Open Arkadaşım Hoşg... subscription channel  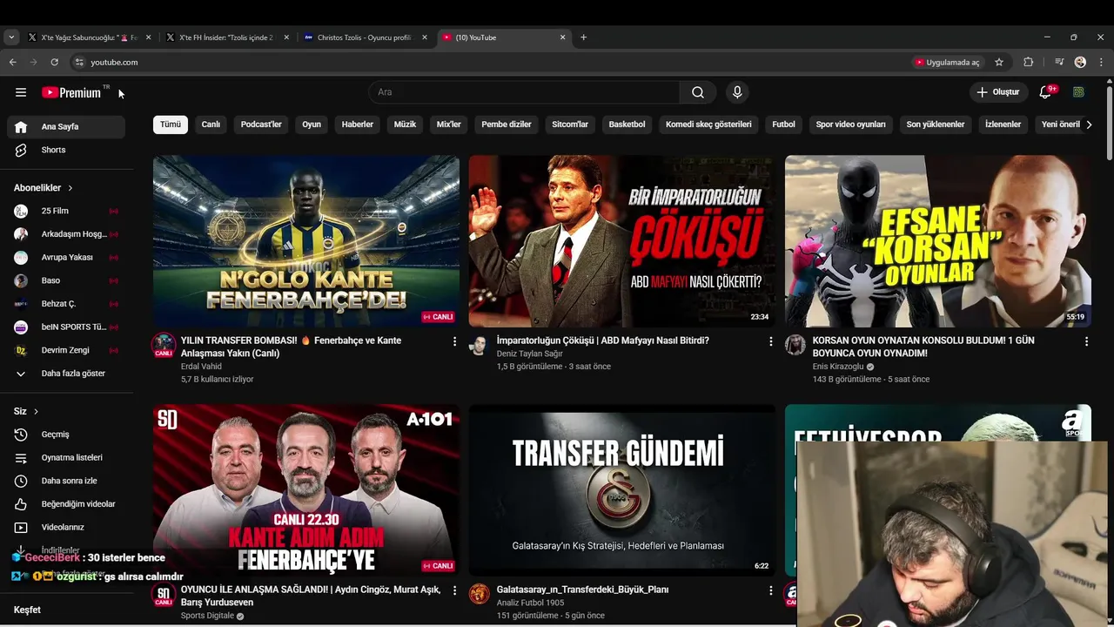point(66,234)
